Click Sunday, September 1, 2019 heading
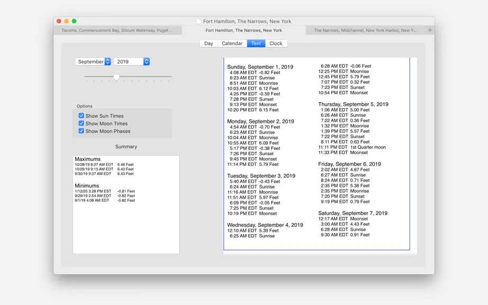This screenshot has width=488, height=305. [260, 67]
